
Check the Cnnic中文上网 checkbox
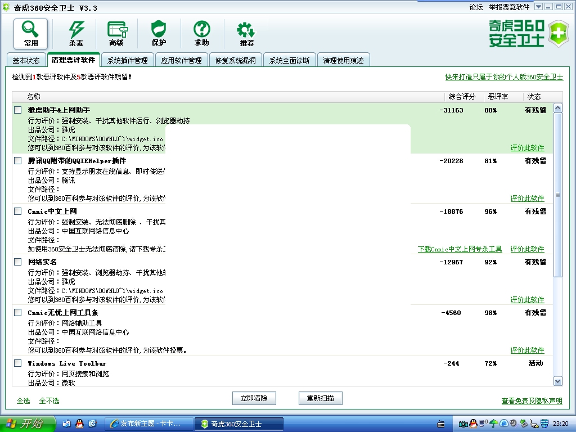(x=17, y=211)
